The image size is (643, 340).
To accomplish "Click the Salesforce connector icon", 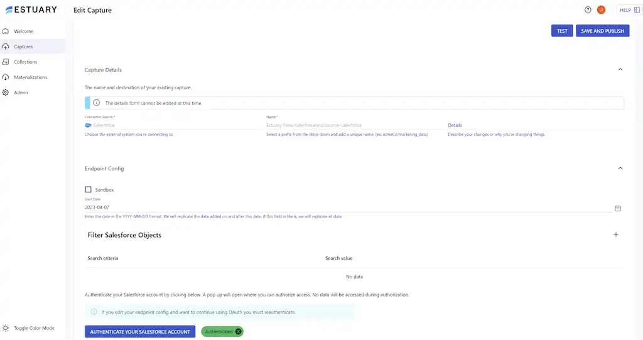I will (x=88, y=125).
